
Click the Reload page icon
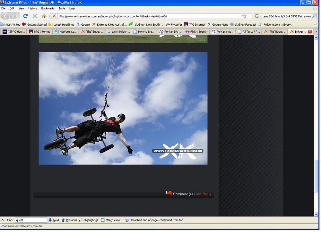coord(25,16)
